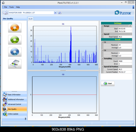Image resolution: width=136 pixels, height=132 pixels.
Task: Click the Range End time field
Action: coord(125,31)
